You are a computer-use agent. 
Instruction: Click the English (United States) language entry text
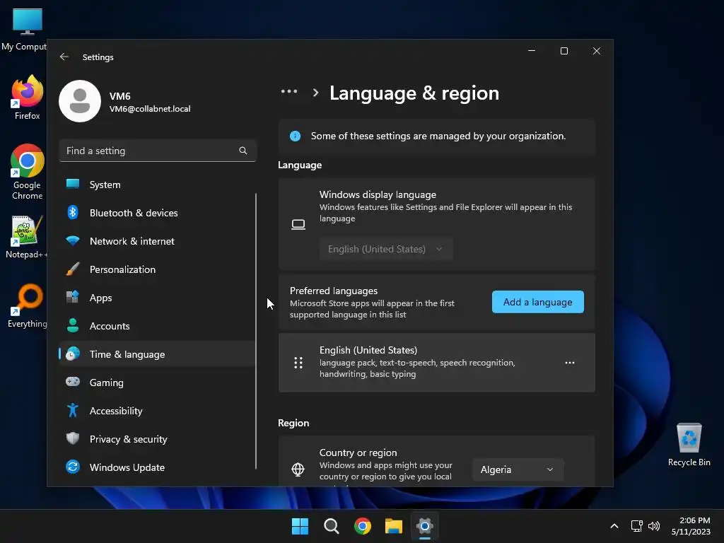click(368, 350)
